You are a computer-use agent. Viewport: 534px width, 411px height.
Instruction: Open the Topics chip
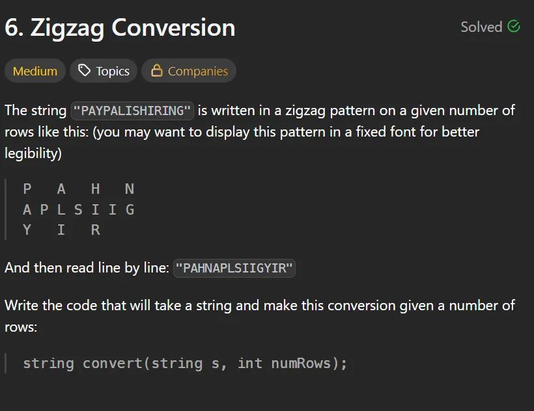pyautogui.click(x=103, y=70)
